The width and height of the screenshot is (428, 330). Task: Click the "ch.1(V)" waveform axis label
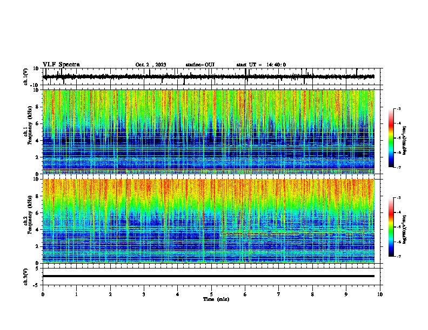coord(26,77)
